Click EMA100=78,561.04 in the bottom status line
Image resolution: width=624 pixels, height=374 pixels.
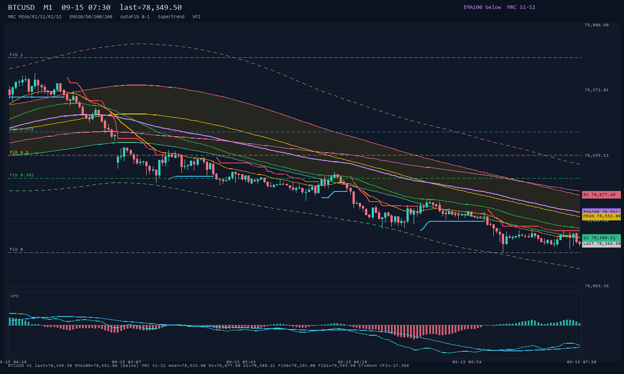click(96, 366)
